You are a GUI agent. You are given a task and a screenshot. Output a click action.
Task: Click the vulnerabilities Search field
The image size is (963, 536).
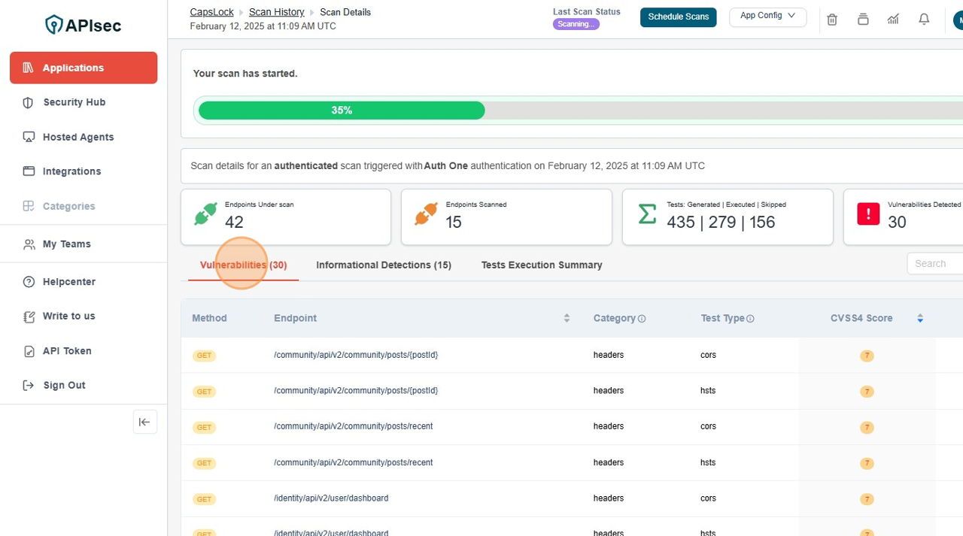pyautogui.click(x=937, y=263)
